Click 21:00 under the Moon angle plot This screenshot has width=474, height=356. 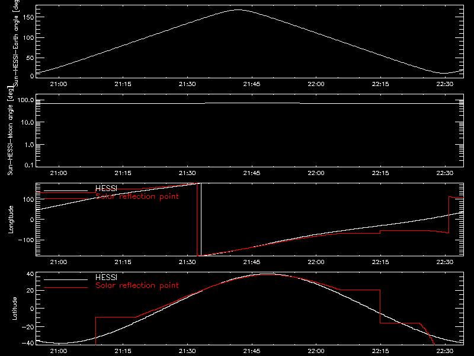coord(58,173)
